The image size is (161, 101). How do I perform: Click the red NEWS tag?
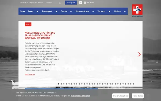pos(28,24)
